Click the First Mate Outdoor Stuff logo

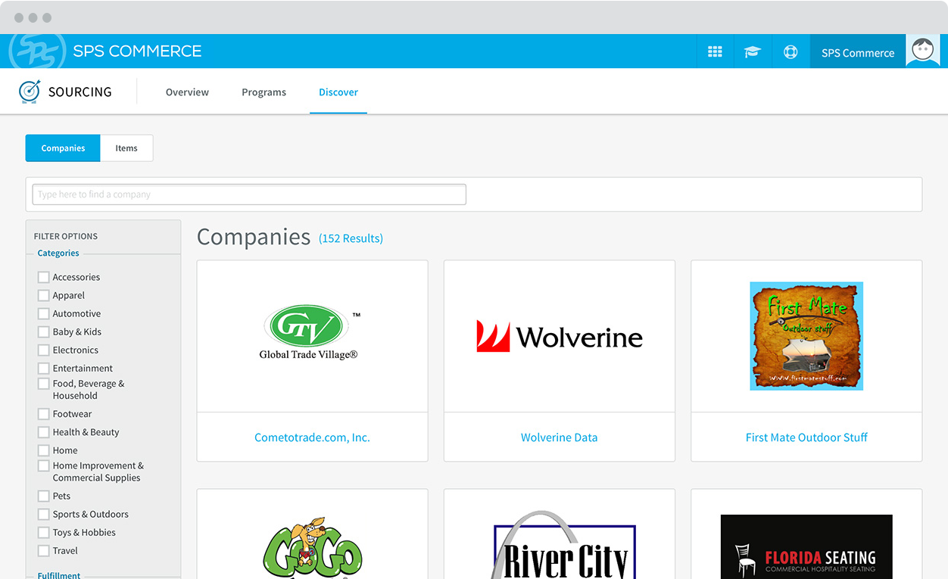(x=806, y=336)
